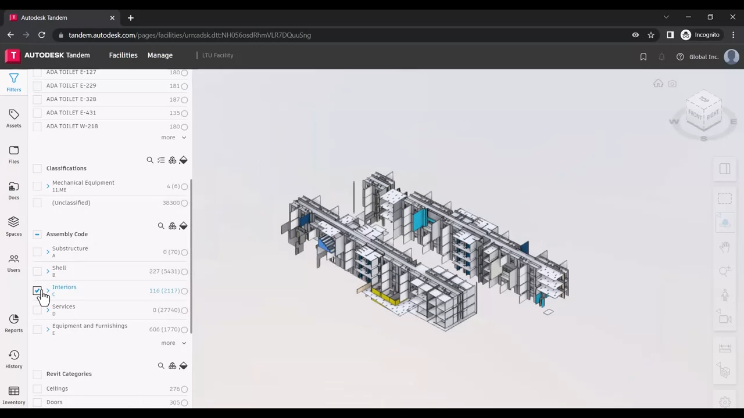Expand more items under Assembly Code
The height and width of the screenshot is (418, 744).
173,343
